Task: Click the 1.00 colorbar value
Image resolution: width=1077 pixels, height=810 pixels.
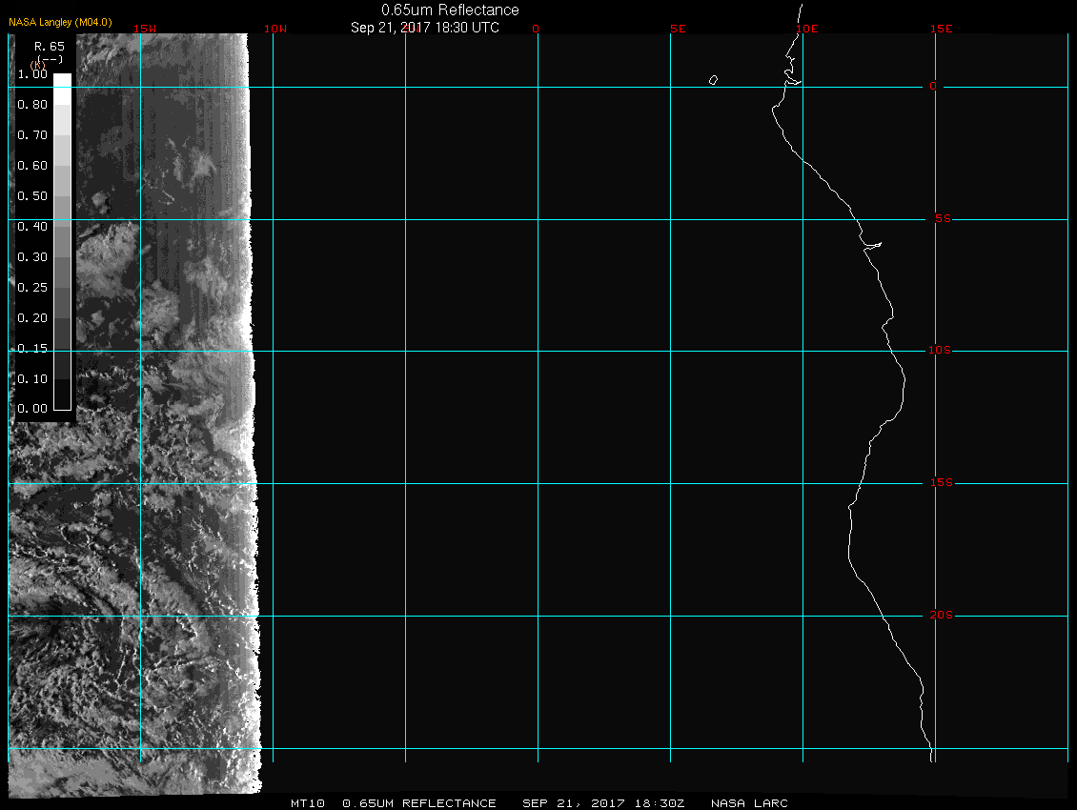Action: [x=32, y=74]
